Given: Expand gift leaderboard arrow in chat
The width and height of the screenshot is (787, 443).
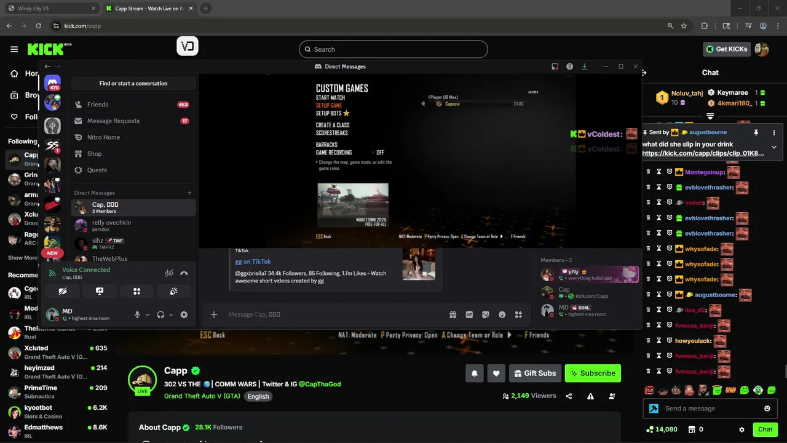Looking at the screenshot, I should (710, 116).
